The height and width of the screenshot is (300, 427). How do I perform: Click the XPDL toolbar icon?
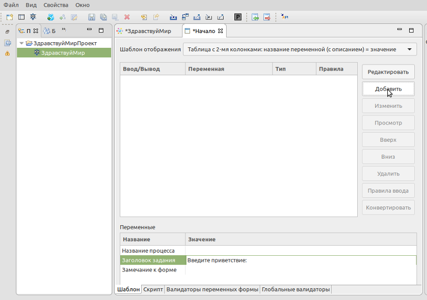click(284, 17)
